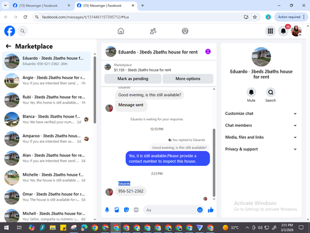
Task: Open Amparoo conversation in chat list
Action: (x=46, y=139)
